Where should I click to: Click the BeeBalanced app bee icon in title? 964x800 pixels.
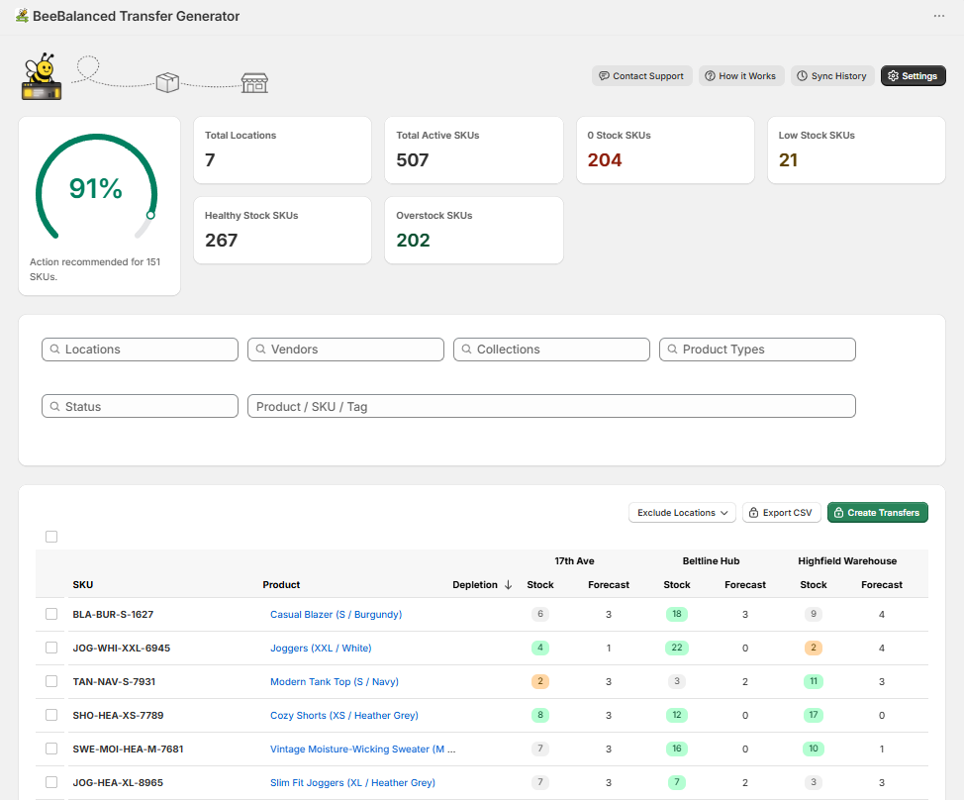pos(22,16)
